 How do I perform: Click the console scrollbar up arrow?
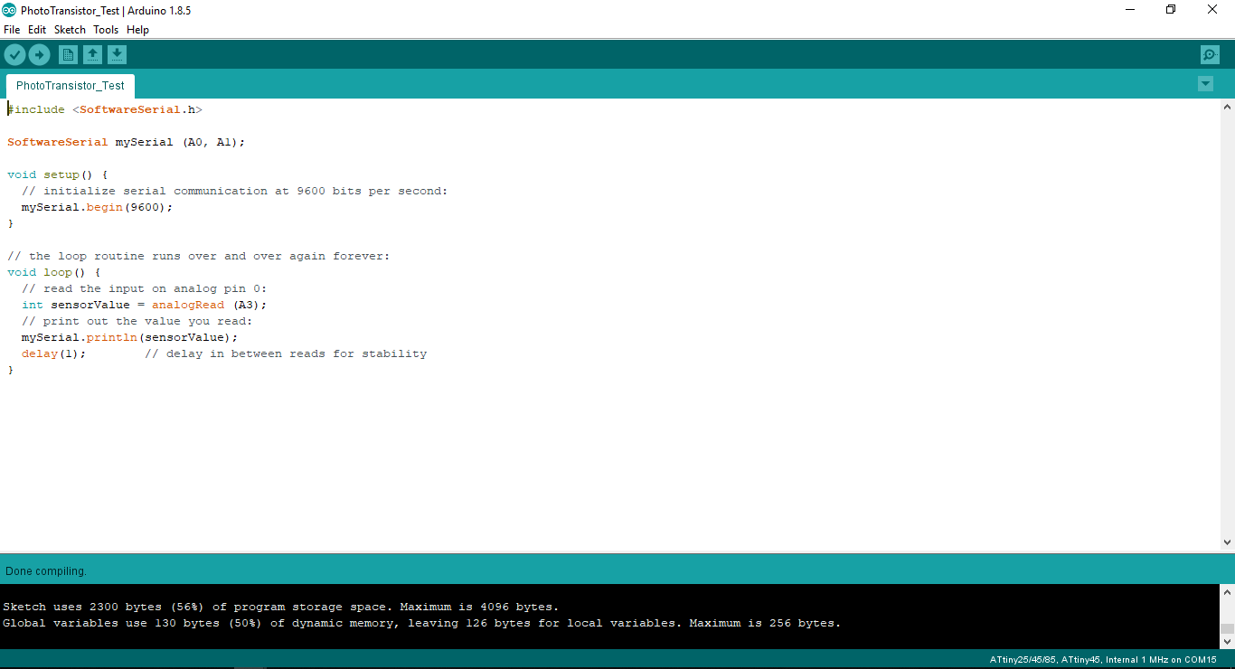click(x=1227, y=592)
